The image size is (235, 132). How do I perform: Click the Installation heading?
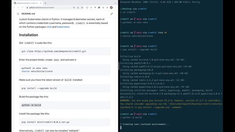(x=29, y=35)
